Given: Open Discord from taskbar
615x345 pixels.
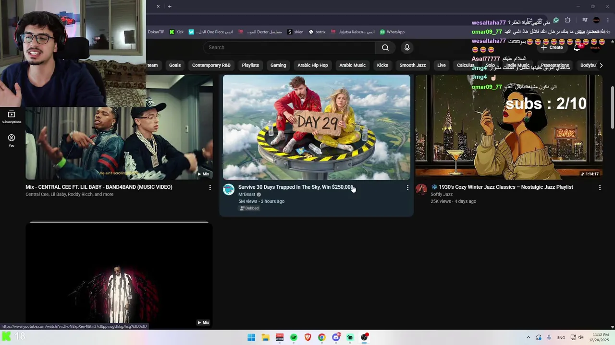Looking at the screenshot, I should tap(336, 337).
